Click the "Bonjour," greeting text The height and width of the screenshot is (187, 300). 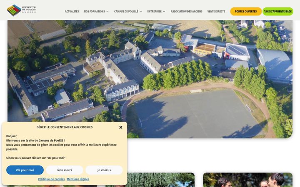point(12,136)
